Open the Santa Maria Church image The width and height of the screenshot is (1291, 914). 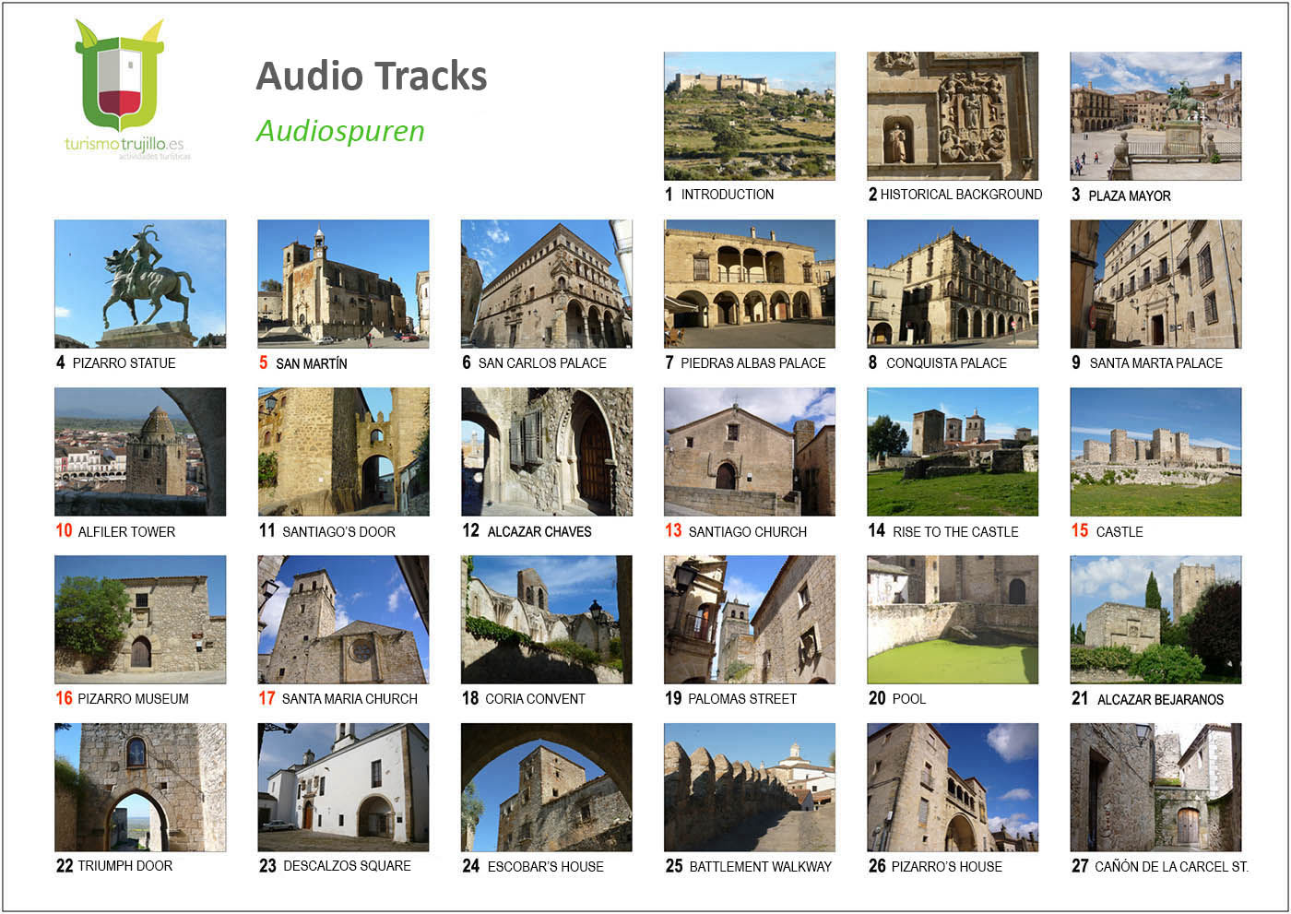click(x=343, y=620)
